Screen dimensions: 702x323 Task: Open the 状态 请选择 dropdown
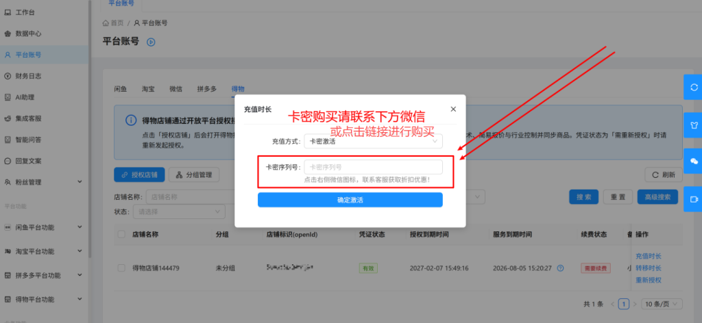[179, 211]
